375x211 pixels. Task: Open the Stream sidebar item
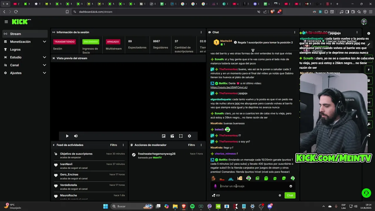point(25,34)
